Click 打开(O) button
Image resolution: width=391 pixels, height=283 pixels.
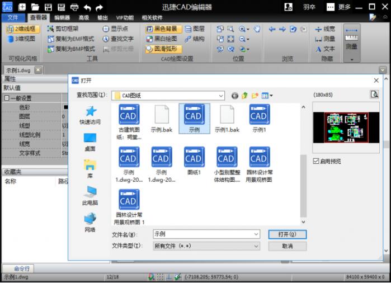[x=288, y=234]
